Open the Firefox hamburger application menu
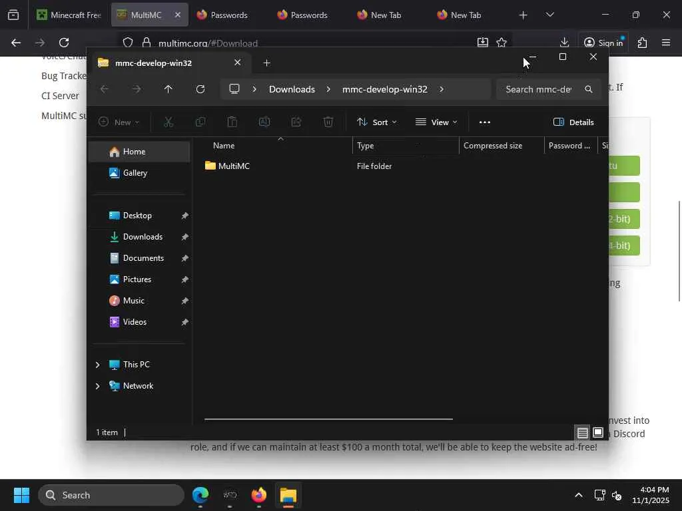Screen dimensions: 682x511 (666, 43)
